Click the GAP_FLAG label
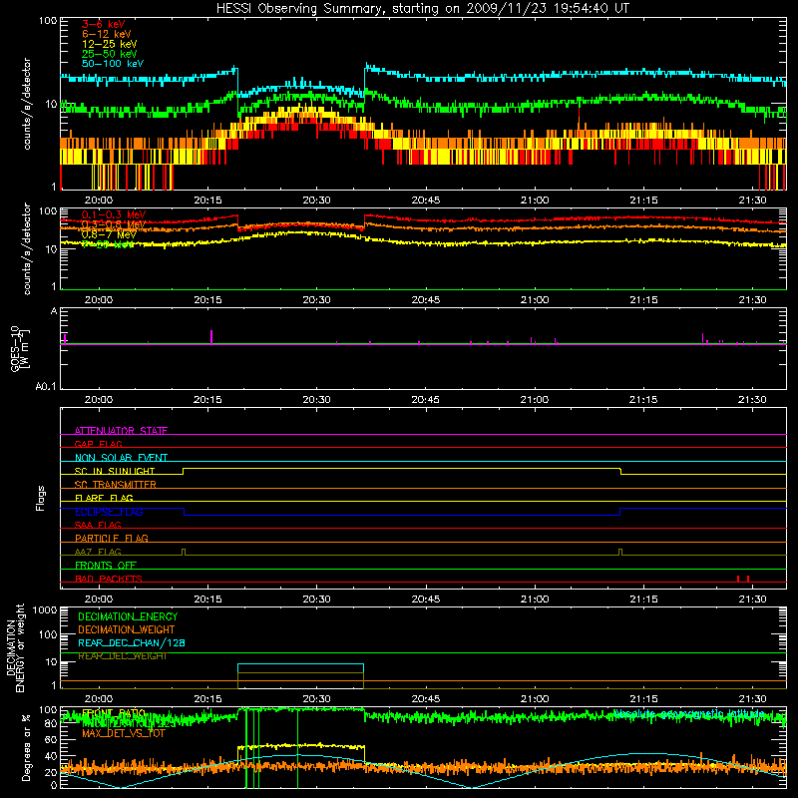This screenshot has width=798, height=798. point(98,444)
